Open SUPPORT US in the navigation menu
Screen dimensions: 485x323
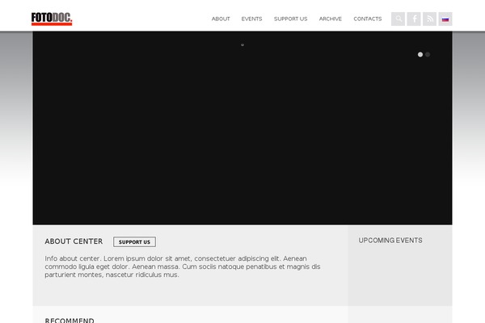(x=291, y=19)
